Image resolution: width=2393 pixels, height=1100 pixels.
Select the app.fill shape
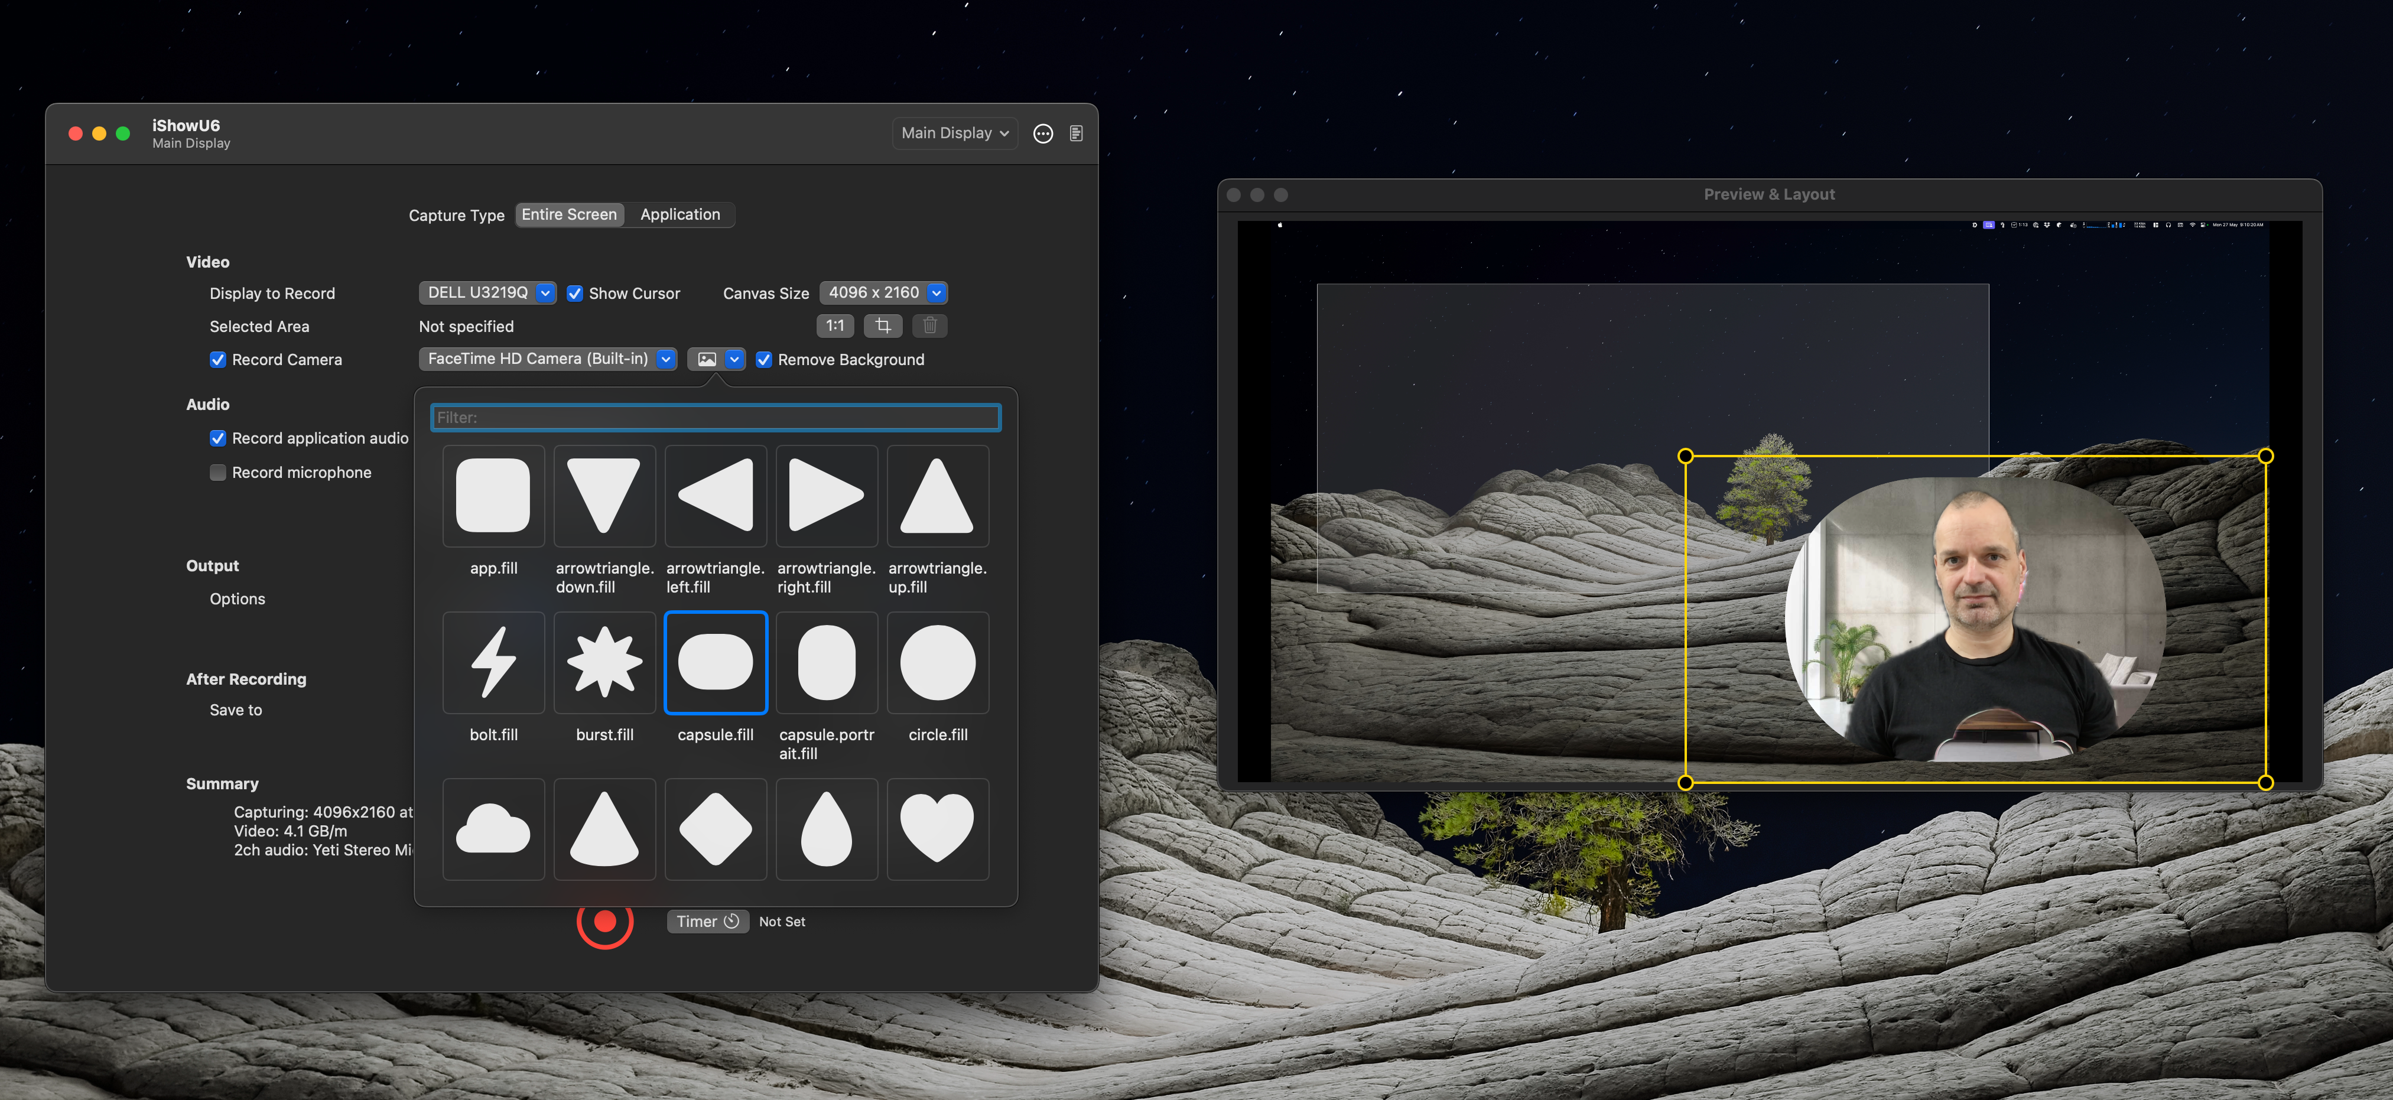493,496
